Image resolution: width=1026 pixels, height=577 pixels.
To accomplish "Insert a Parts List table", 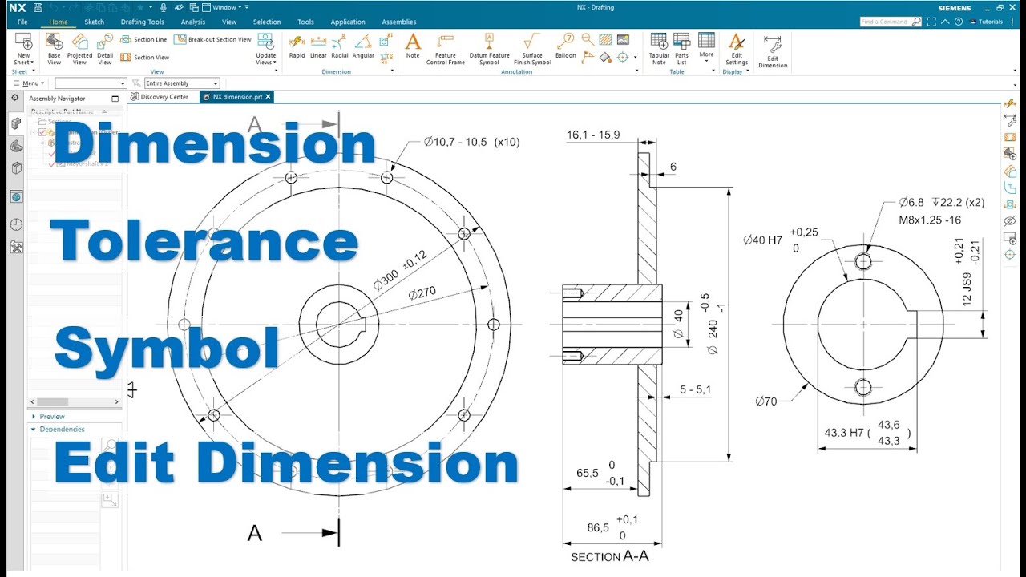I will pos(681,50).
